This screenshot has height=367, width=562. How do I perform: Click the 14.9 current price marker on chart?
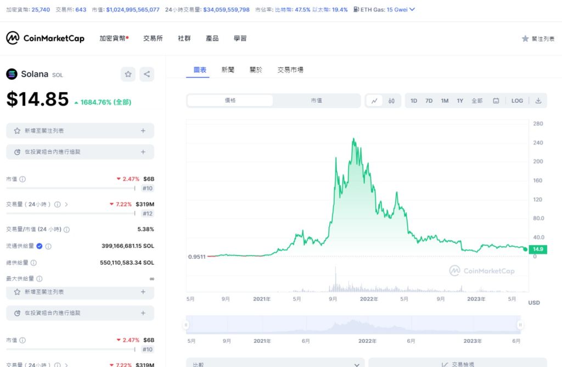tap(538, 249)
